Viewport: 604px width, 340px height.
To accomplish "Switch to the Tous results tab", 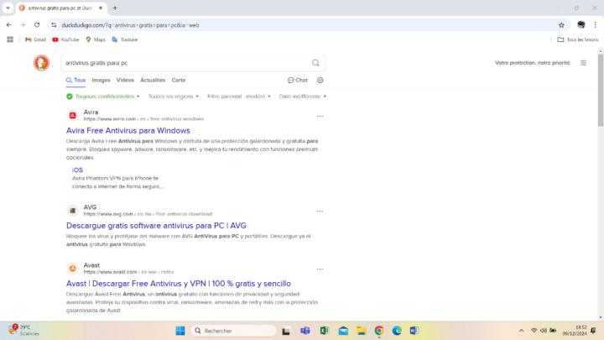I will tap(75, 81).
